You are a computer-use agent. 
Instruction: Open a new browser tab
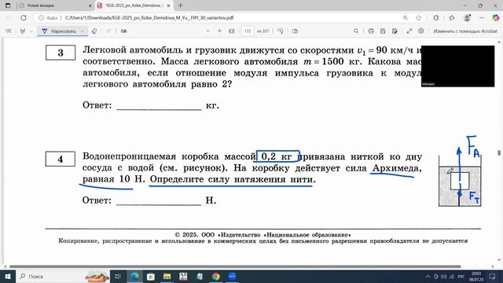[x=181, y=6]
